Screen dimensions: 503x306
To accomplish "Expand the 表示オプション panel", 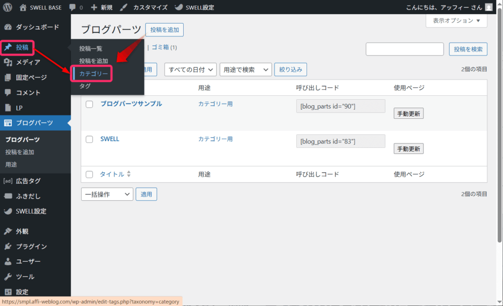I will [x=456, y=21].
